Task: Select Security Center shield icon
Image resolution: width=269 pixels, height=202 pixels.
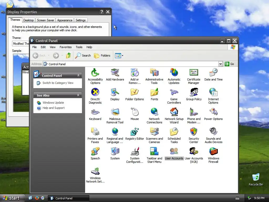Action: (x=194, y=132)
